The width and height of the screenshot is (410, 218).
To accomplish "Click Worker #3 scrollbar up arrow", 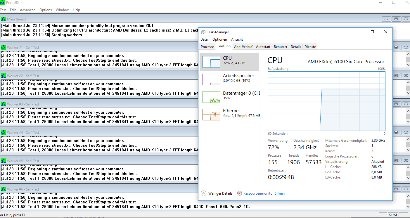I will click(x=408, y=110).
